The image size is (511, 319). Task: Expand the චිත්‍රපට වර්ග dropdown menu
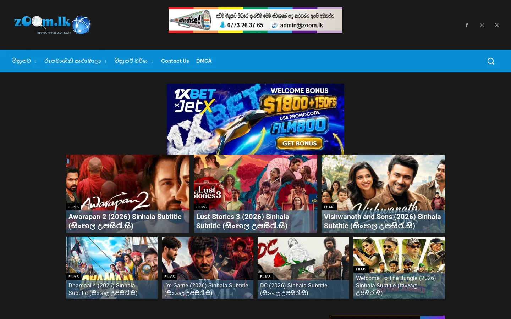[x=134, y=61]
